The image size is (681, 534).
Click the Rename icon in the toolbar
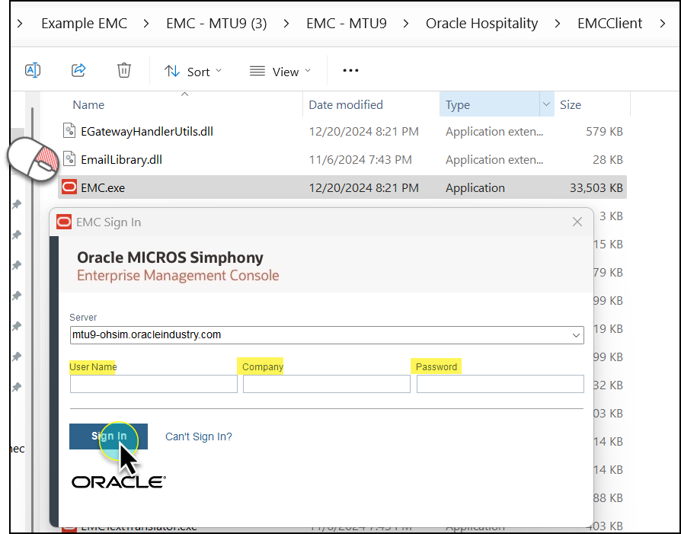point(33,71)
